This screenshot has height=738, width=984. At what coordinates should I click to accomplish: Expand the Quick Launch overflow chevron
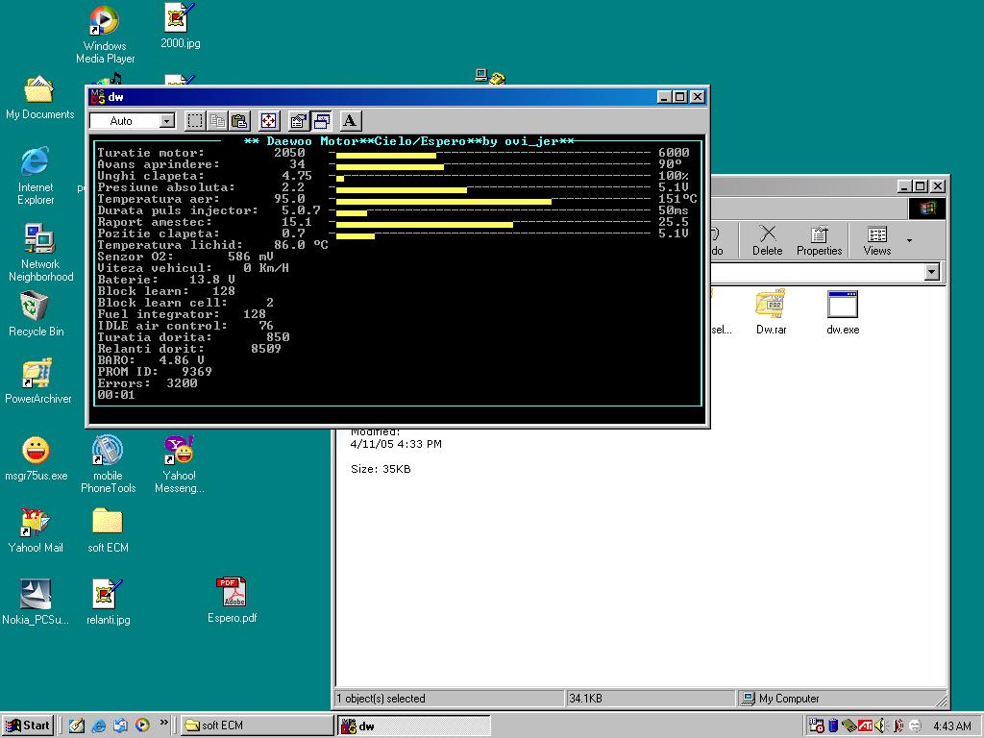click(x=163, y=723)
